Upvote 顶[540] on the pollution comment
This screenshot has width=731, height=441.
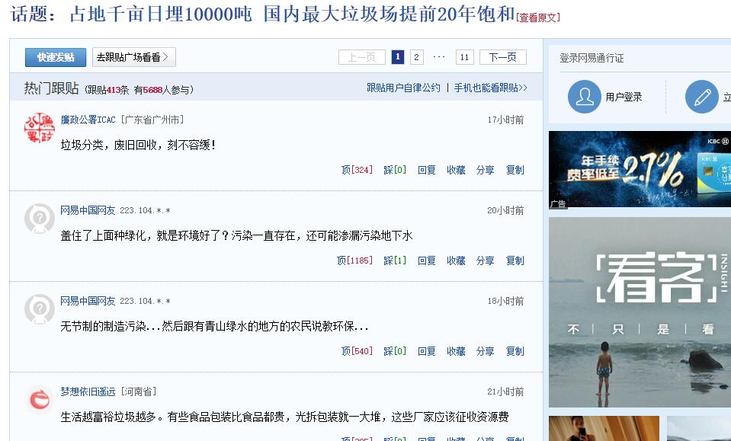tap(357, 351)
